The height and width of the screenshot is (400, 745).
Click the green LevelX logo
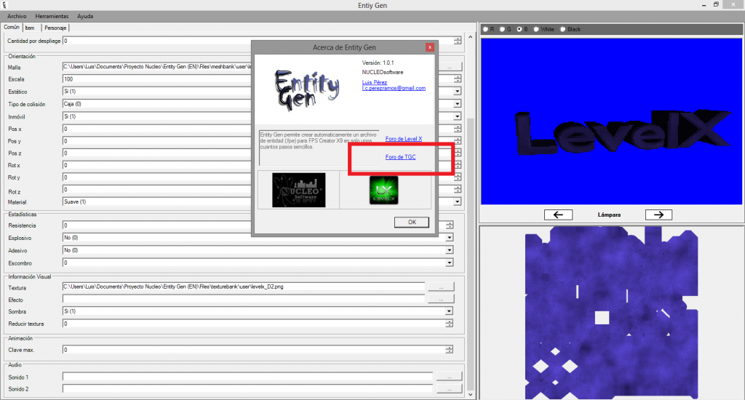[383, 190]
